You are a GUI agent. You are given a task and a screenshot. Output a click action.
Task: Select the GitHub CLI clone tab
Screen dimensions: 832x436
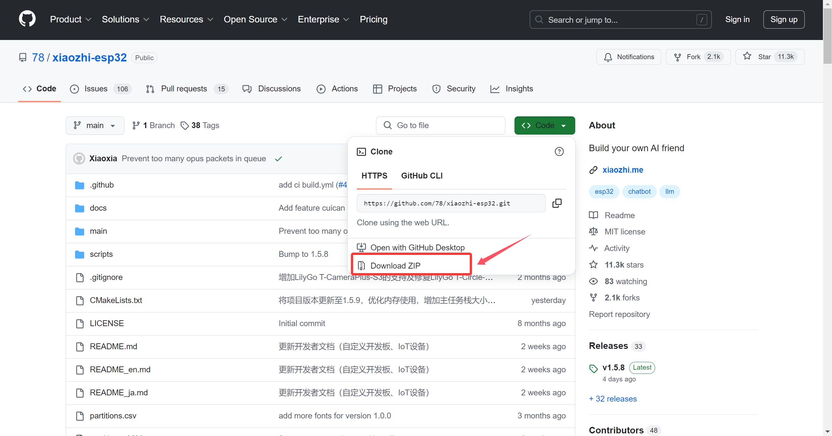point(422,176)
